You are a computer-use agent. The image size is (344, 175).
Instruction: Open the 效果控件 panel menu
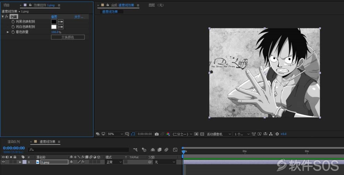pos(59,5)
